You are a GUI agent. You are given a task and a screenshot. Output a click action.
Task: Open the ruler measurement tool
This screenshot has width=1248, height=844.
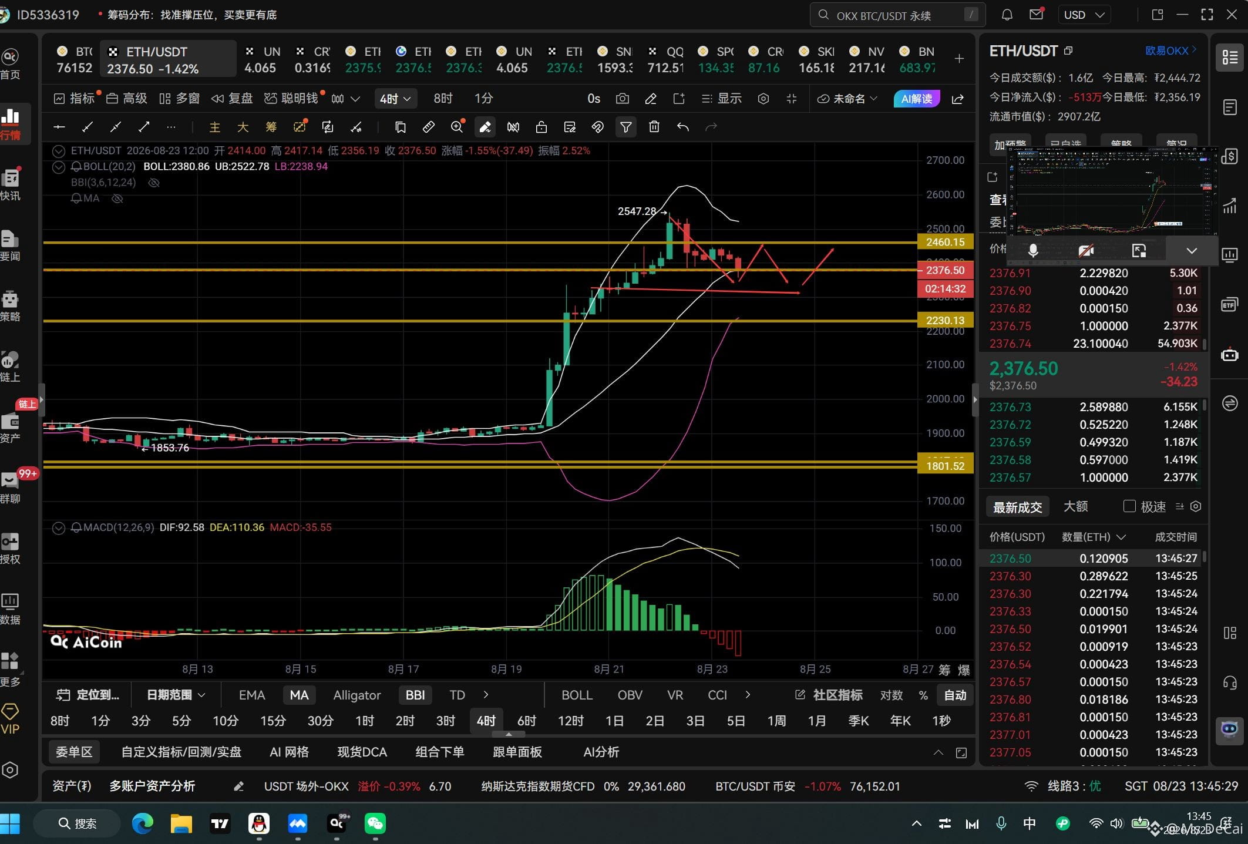[429, 127]
